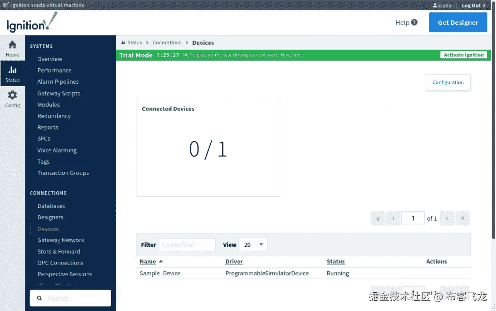Open Designers connections page
This screenshot has width=496, height=311.
[50, 217]
